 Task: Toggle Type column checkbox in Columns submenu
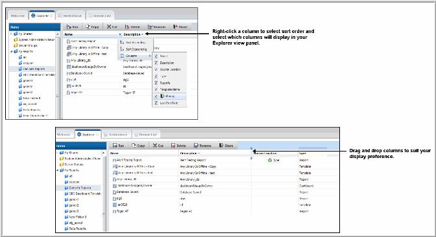[156, 76]
